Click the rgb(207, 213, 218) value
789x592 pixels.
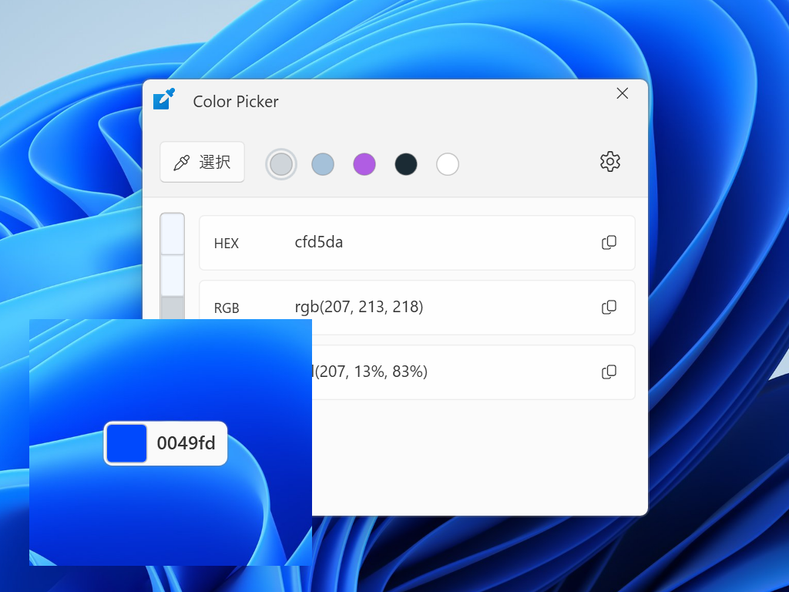tap(359, 307)
